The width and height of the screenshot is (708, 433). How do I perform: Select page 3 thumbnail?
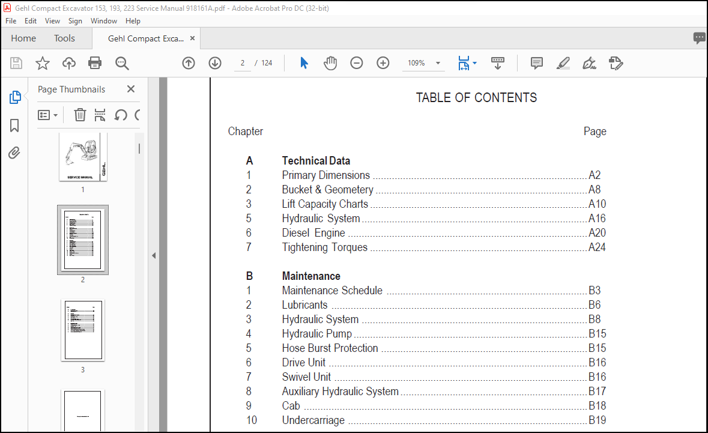coord(83,330)
